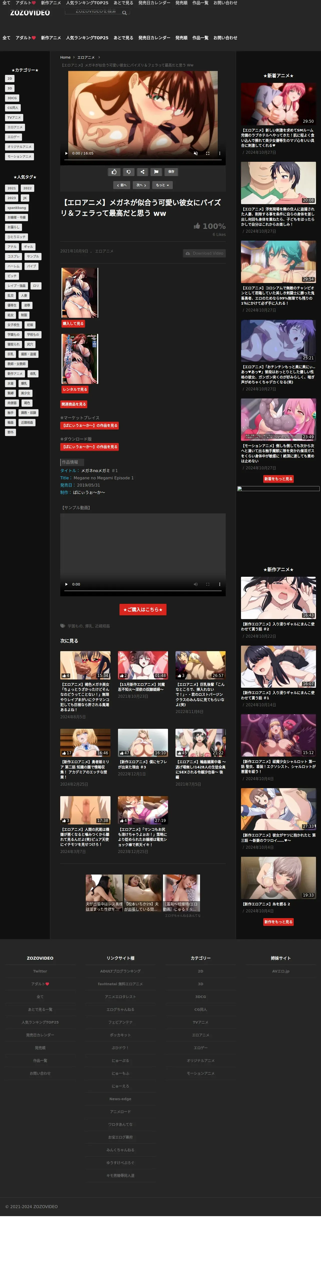Click the thumbs-up like button
321x1283 pixels.
[114, 172]
